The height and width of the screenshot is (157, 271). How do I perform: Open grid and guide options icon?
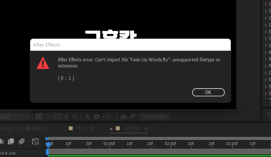coord(75,117)
